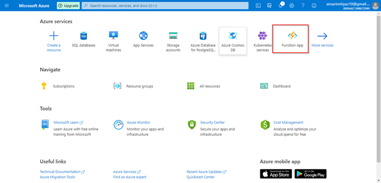Click the Resource groups label

pos(140,86)
